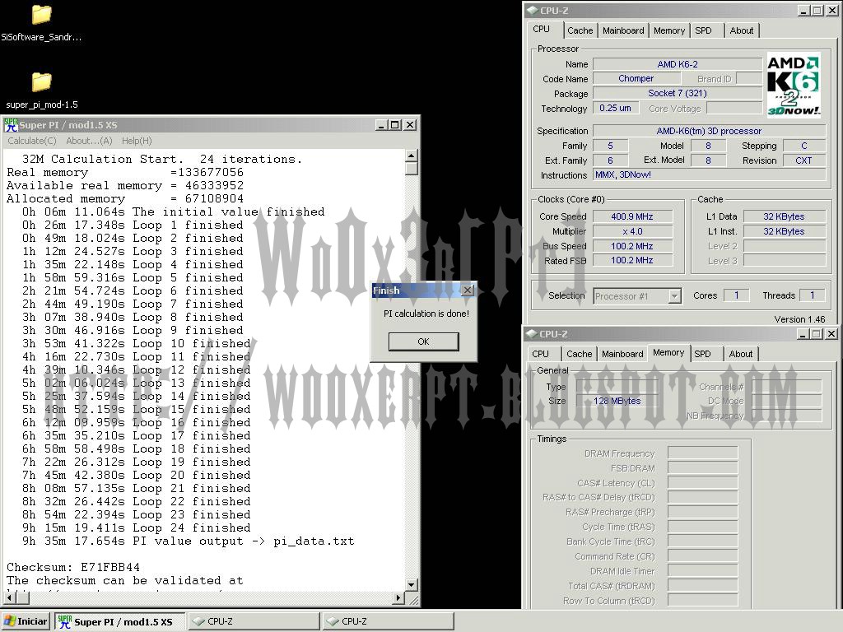The image size is (843, 632).
Task: Switch to Memory tab in upper CPU-Z
Action: (669, 30)
